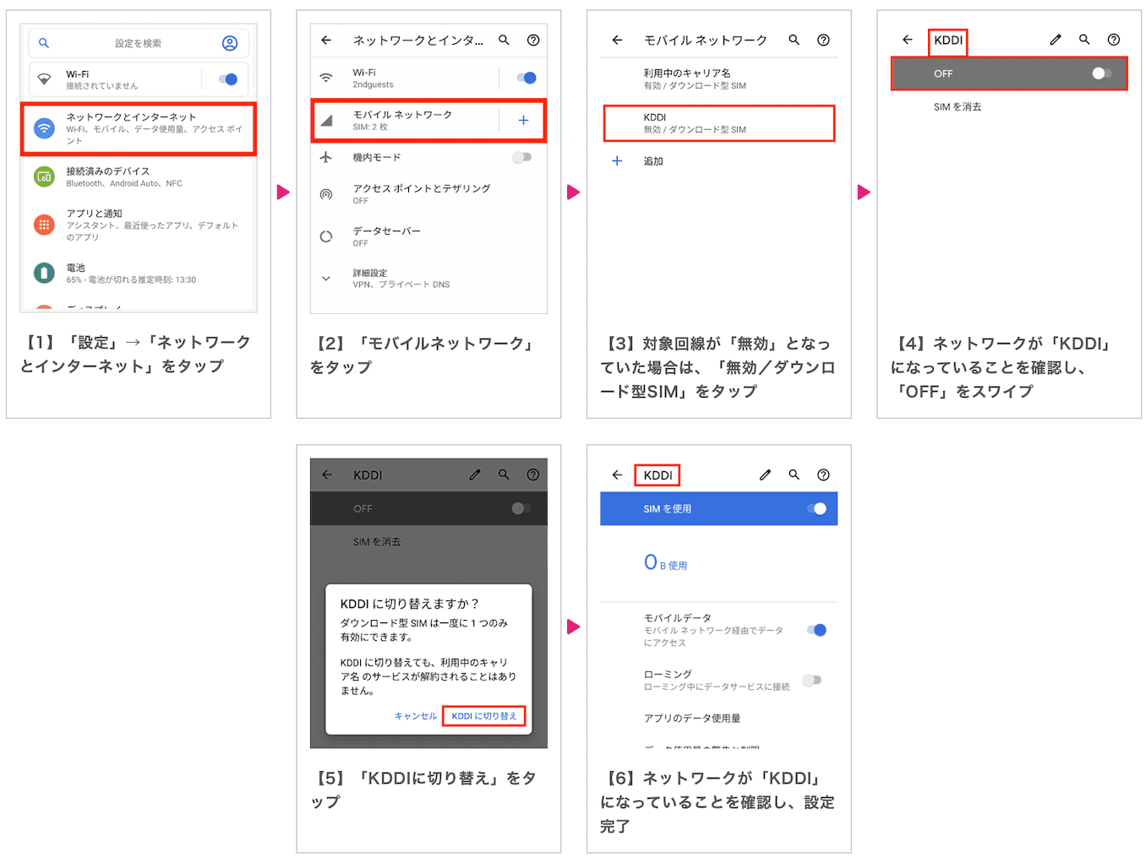Click search icon on SIM を使用 screen
1146x863 pixels.
pos(794,475)
